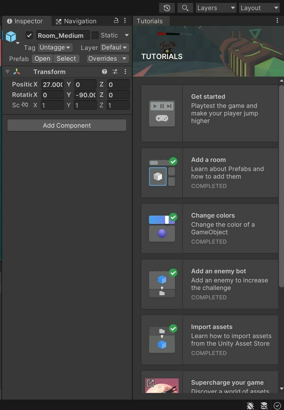Edit the Room_Medium name field
This screenshot has height=410, width=284.
(63, 35)
